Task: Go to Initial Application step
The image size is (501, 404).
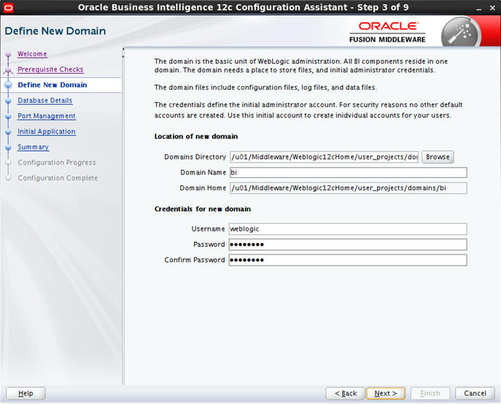Action: tap(47, 131)
